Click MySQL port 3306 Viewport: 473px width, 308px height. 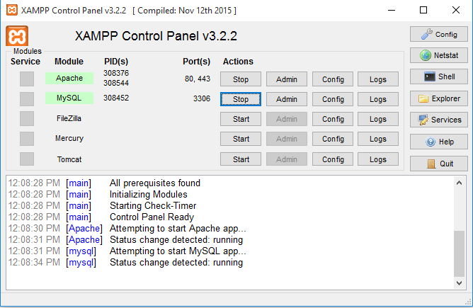pos(202,98)
